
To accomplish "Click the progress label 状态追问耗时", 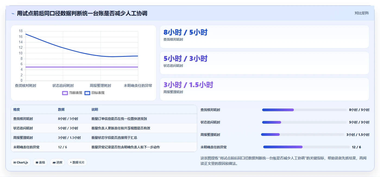I will pos(210,122).
